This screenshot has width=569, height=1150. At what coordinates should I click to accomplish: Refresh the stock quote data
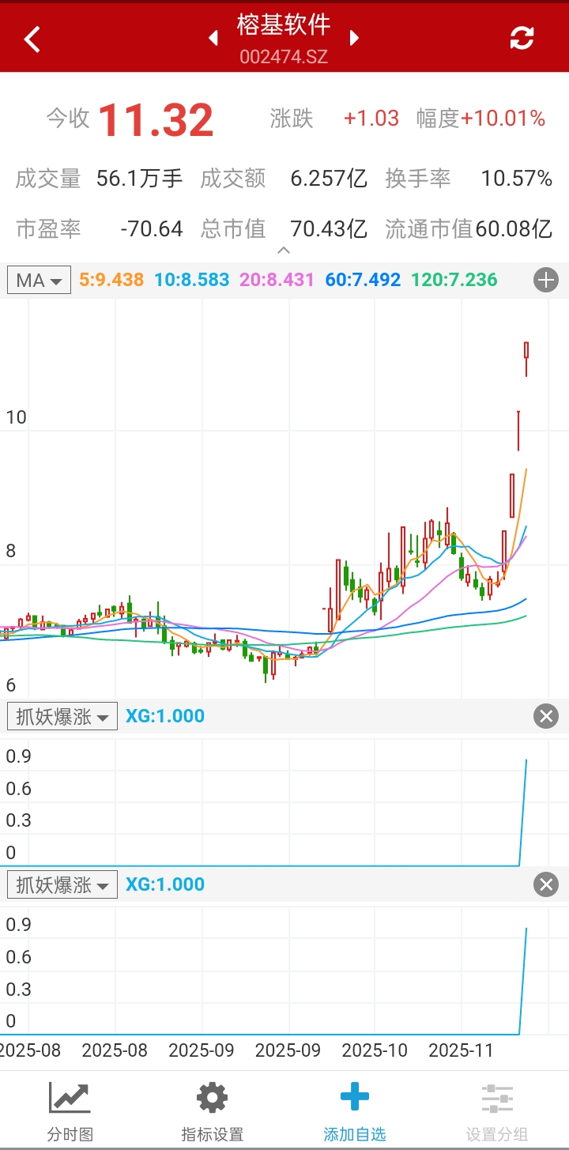point(522,38)
